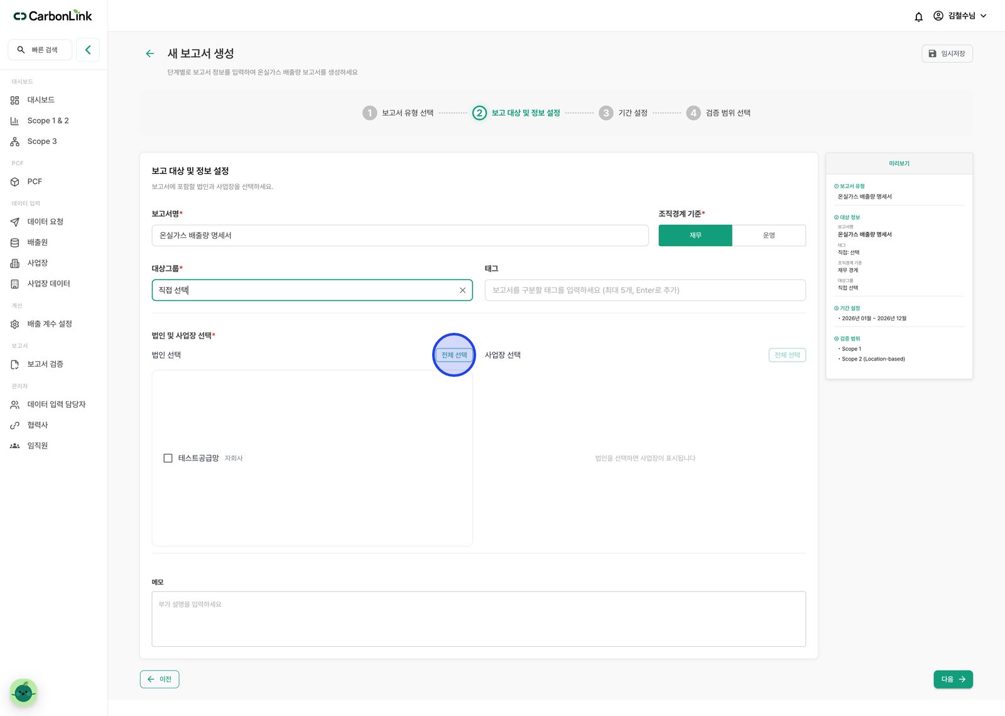Go to step 3 기간 설정

(623, 113)
